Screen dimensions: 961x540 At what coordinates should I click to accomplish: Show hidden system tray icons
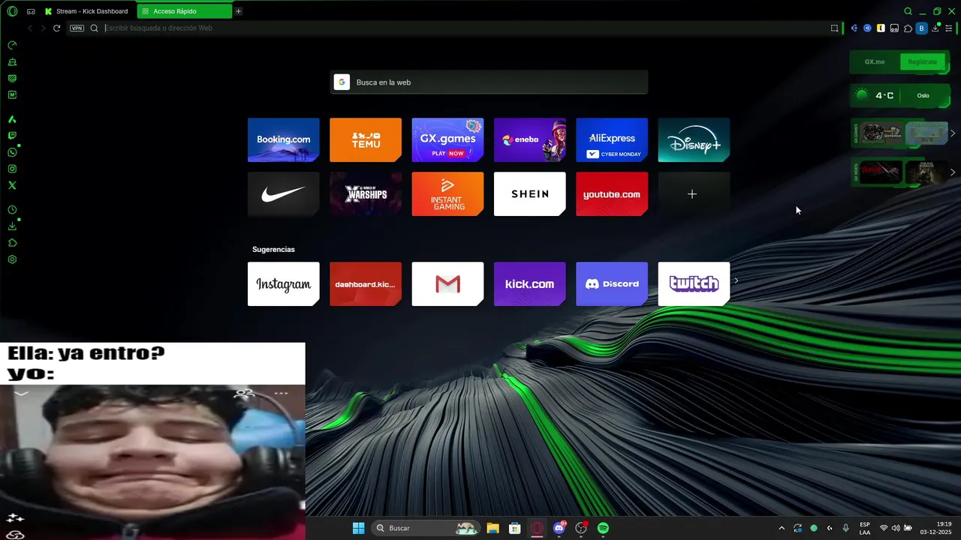pyautogui.click(x=782, y=528)
